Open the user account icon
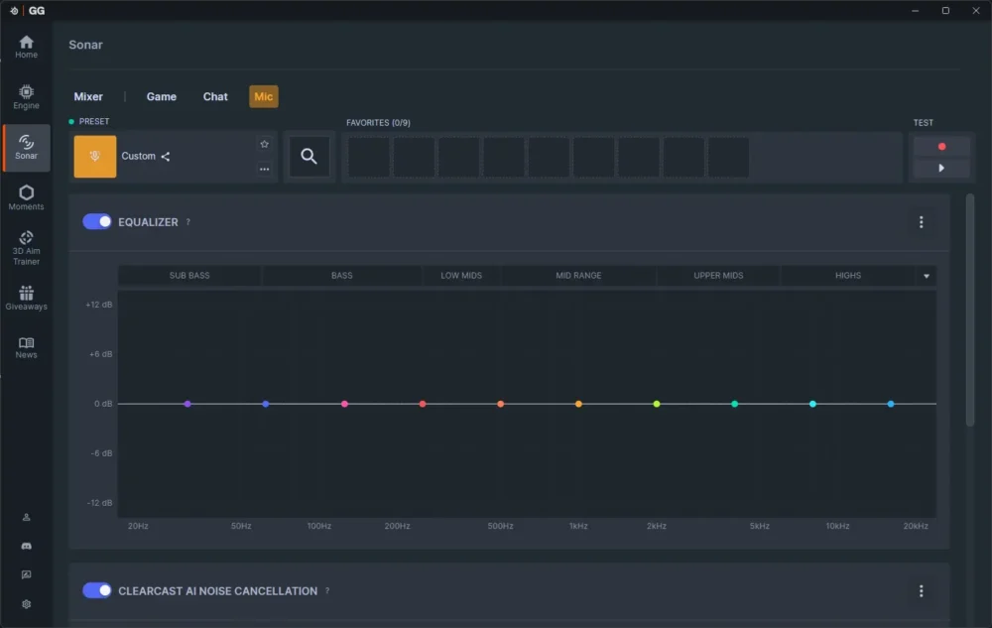992x628 pixels. coord(26,517)
